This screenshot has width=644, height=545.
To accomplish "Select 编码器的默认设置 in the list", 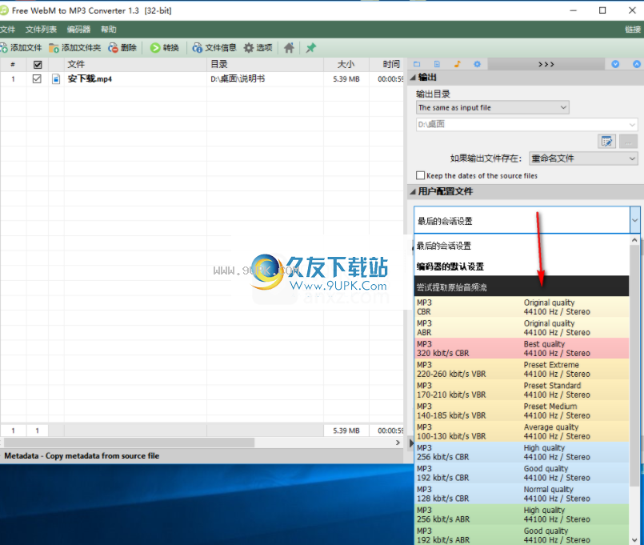I will pyautogui.click(x=522, y=266).
